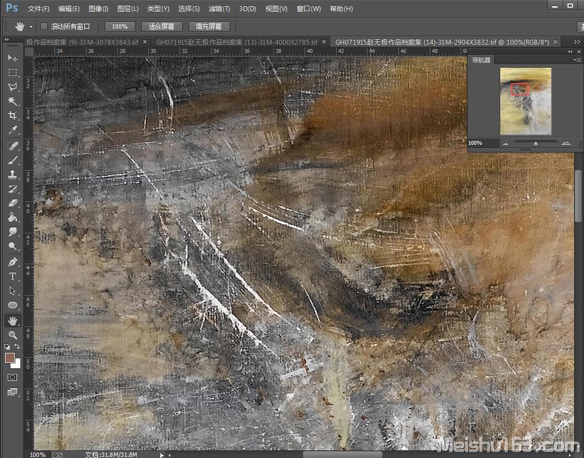
Task: Select the Dodge tool
Action: (x=13, y=246)
